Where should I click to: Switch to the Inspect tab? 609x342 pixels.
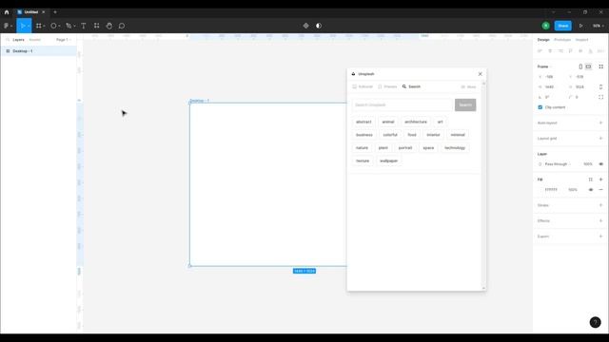[581, 40]
